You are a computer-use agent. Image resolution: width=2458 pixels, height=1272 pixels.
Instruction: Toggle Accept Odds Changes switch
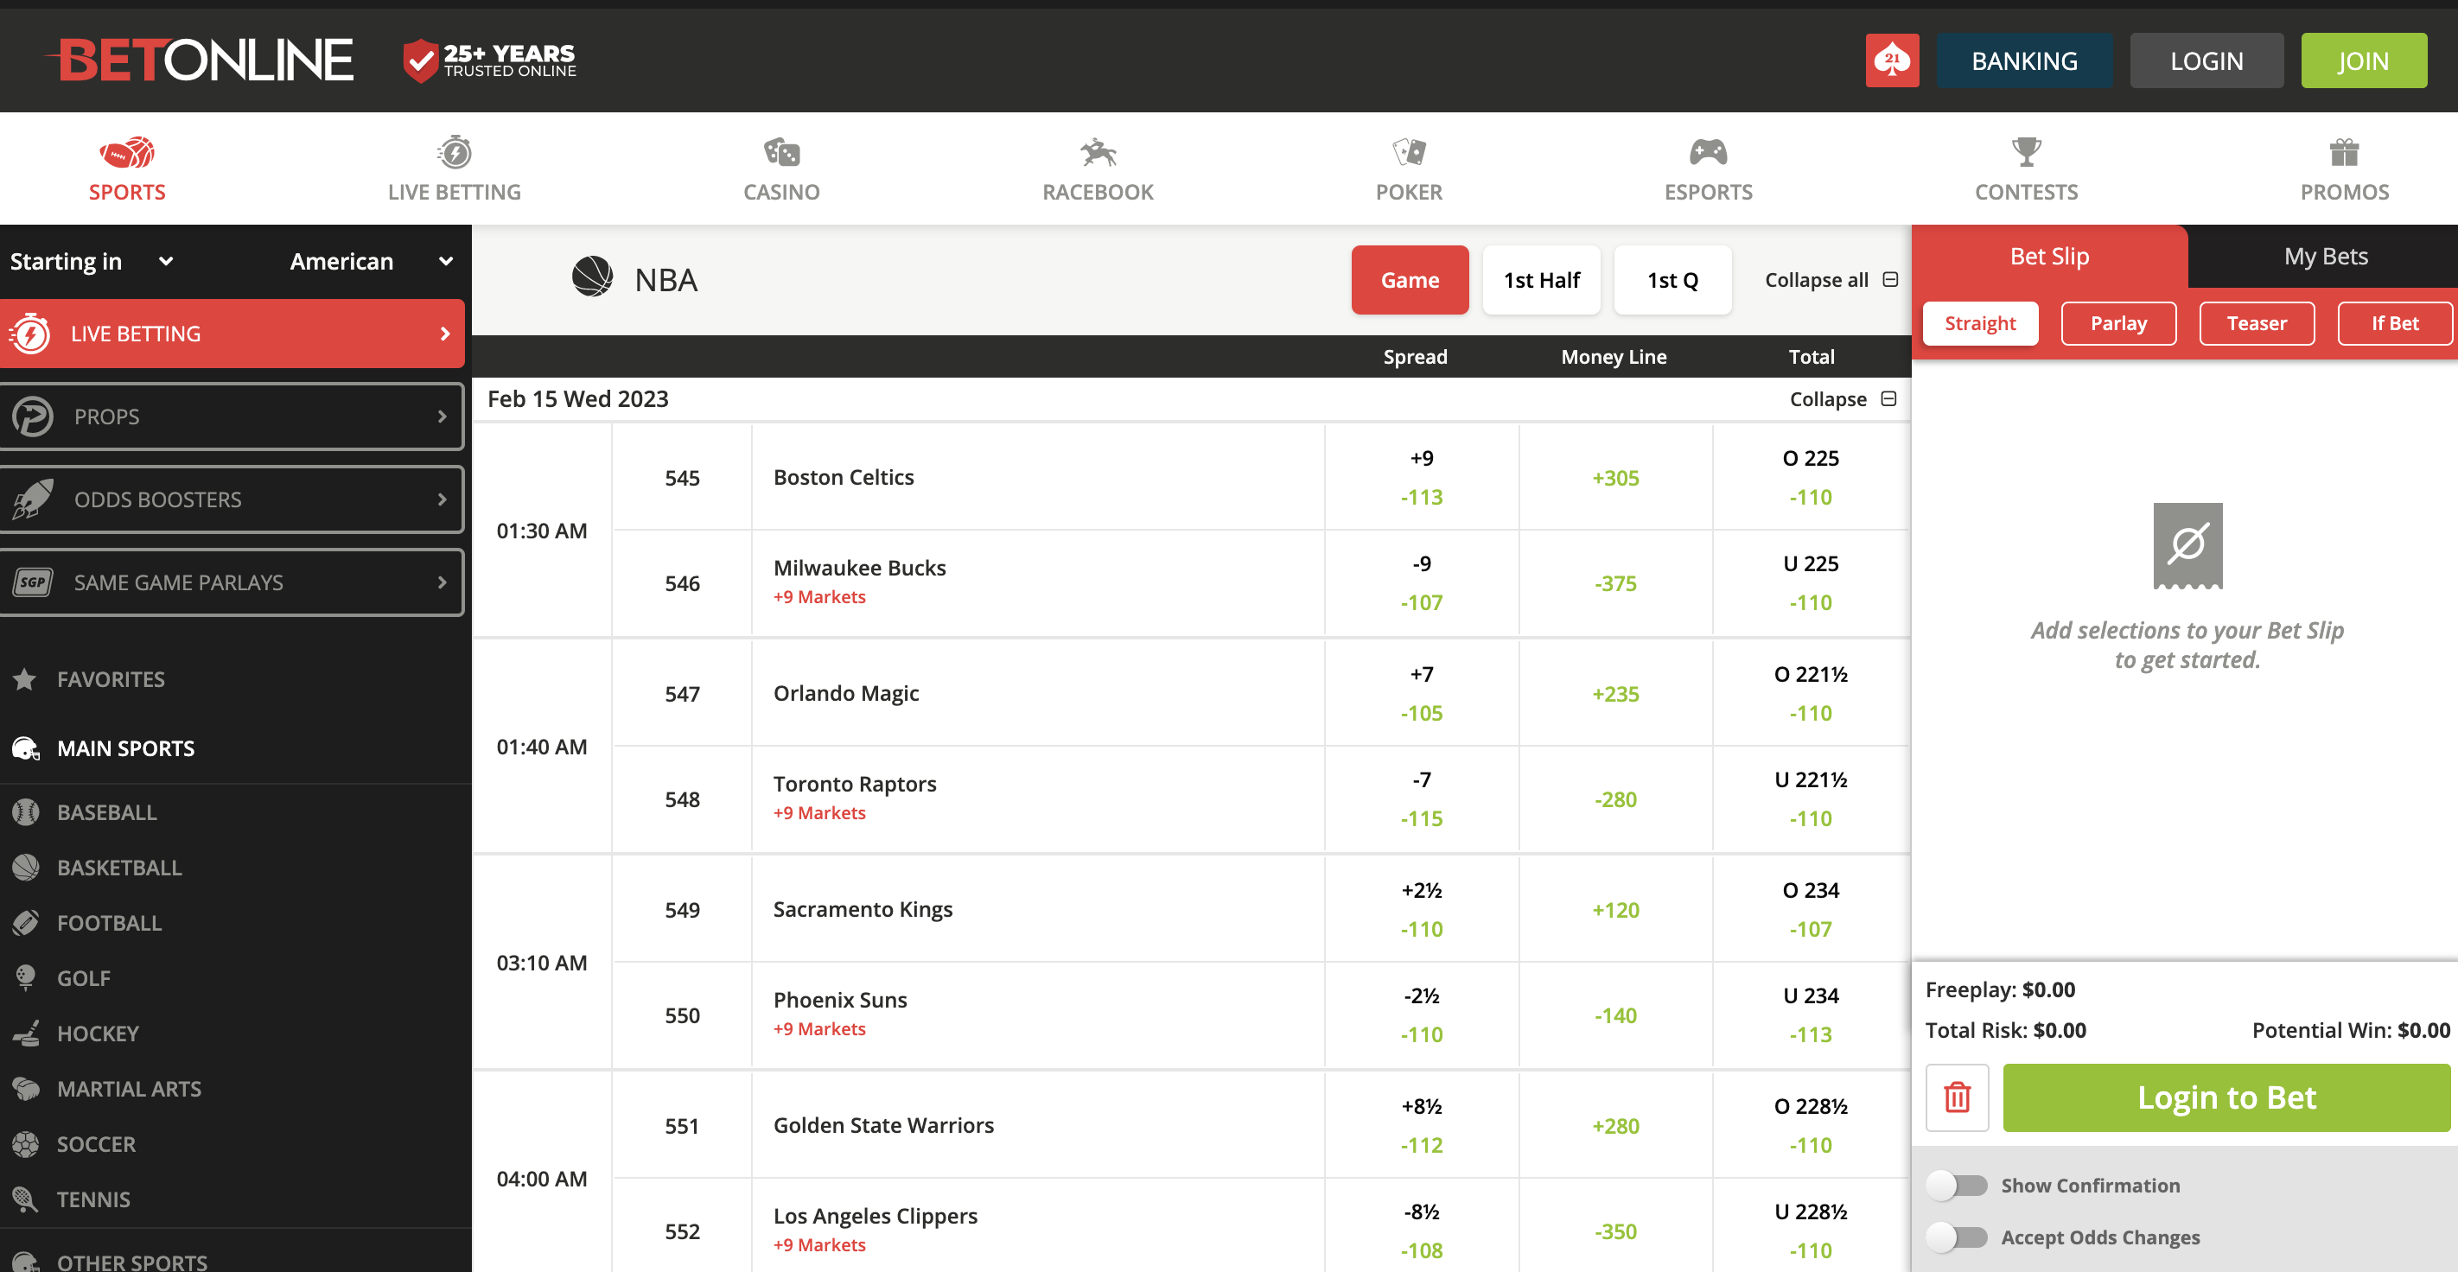coord(1956,1237)
